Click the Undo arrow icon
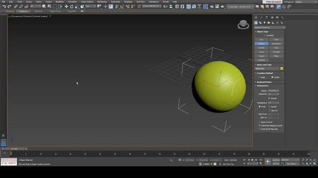318x178 pixels. pyautogui.click(x=4, y=6)
